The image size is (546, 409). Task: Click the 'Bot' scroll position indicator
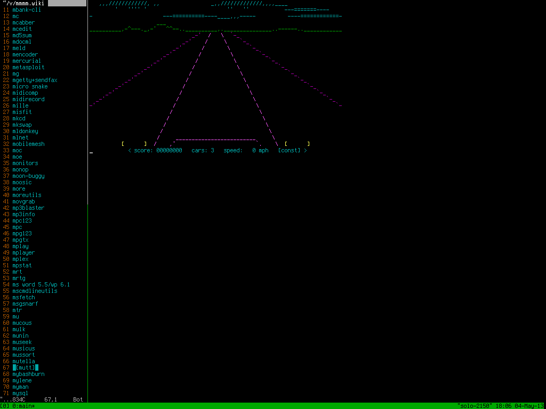78,399
